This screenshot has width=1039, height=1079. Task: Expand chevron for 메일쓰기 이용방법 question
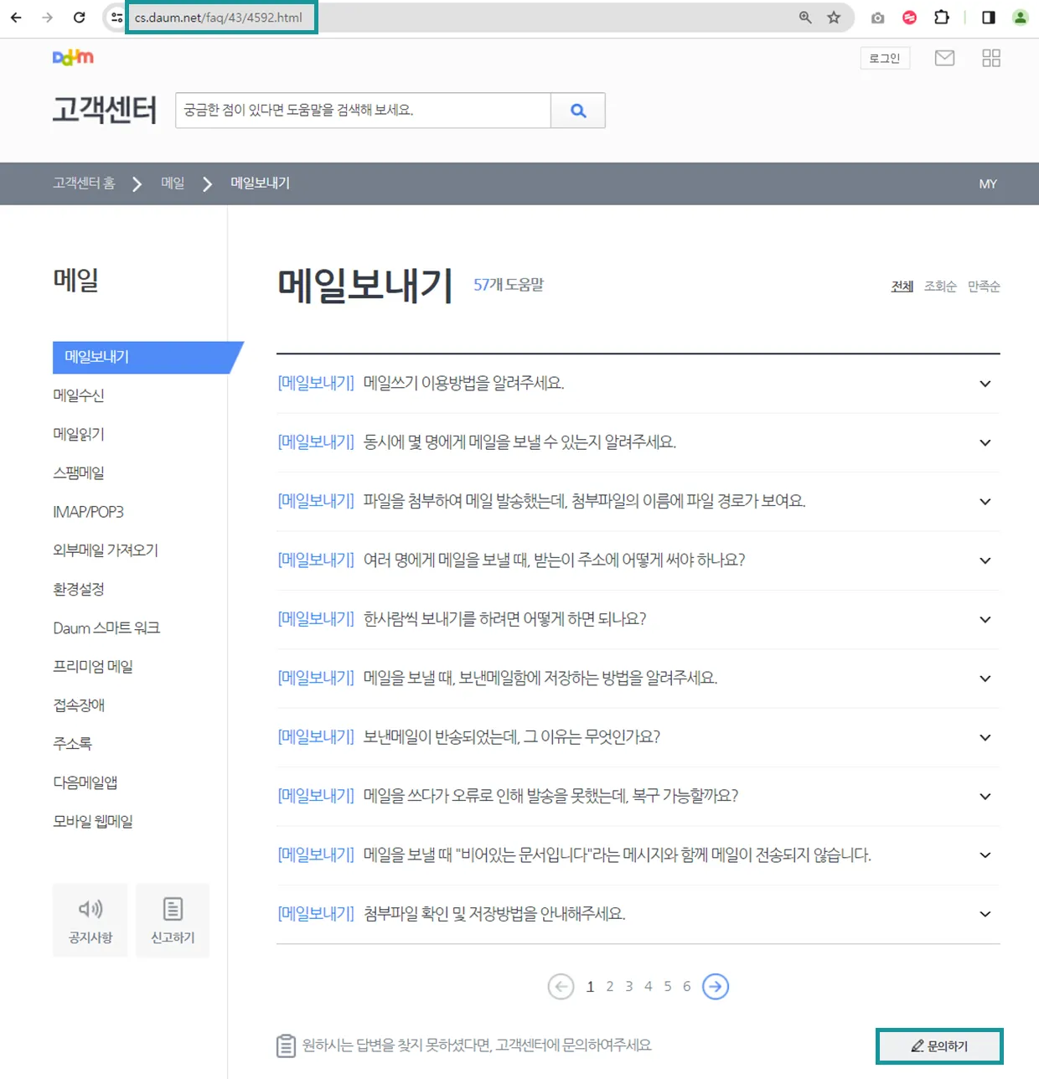985,384
